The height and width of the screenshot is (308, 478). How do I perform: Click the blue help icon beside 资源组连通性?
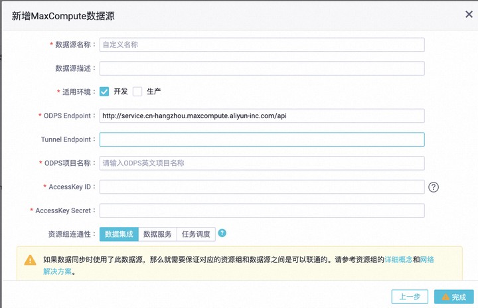[x=222, y=233]
